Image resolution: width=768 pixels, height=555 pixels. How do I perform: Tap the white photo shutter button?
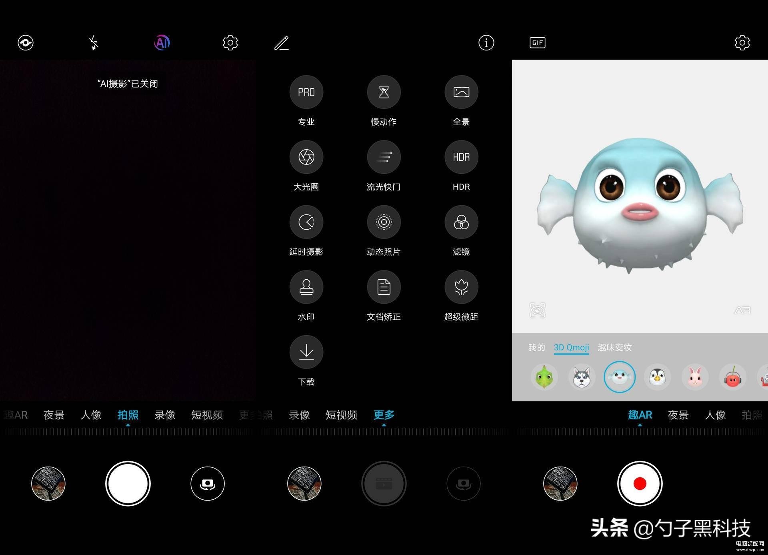click(128, 483)
